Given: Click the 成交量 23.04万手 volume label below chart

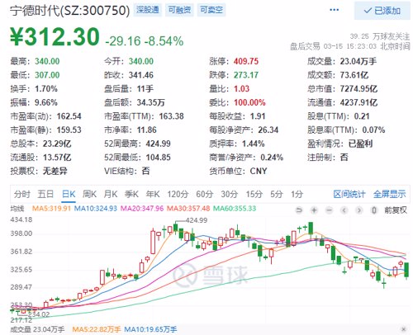Looking at the screenshot, I should (x=37, y=329).
